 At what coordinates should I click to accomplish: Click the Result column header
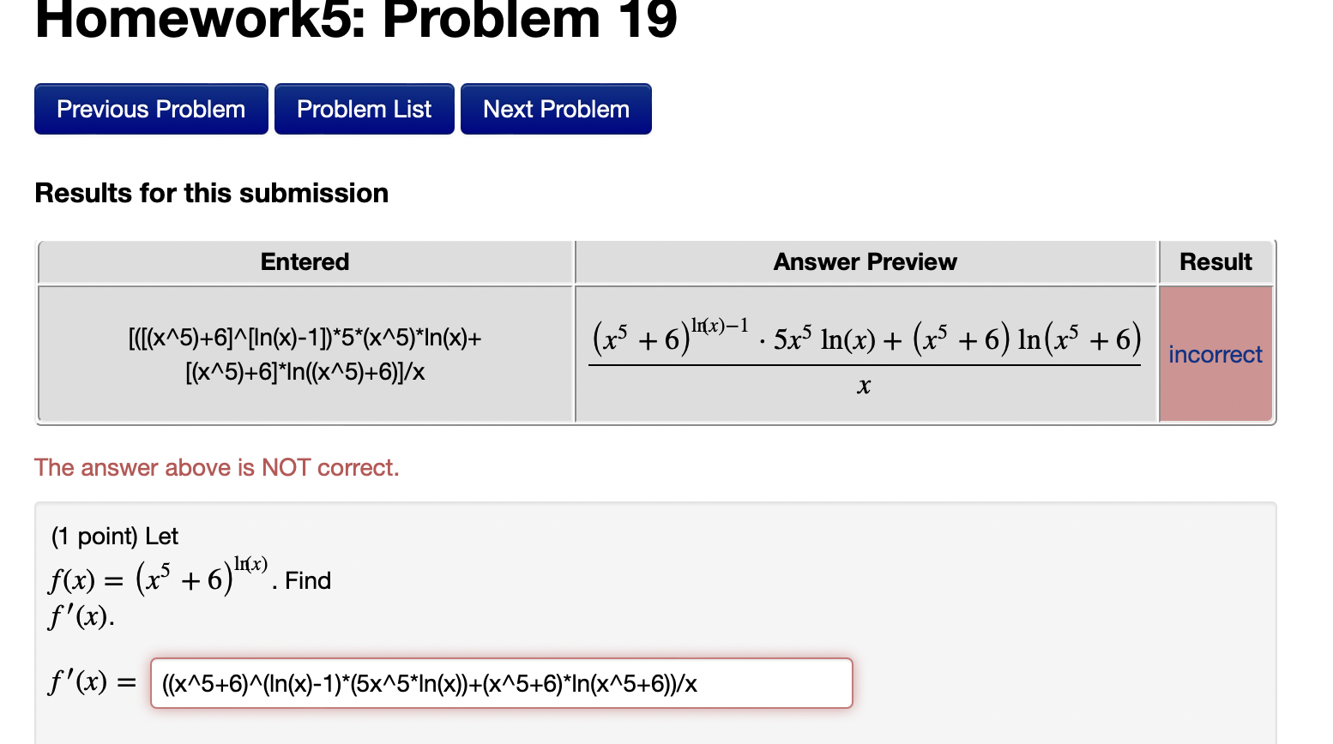(1215, 261)
